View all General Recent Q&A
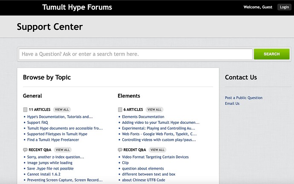The image size is (294, 184). pyautogui.click(x=63, y=150)
